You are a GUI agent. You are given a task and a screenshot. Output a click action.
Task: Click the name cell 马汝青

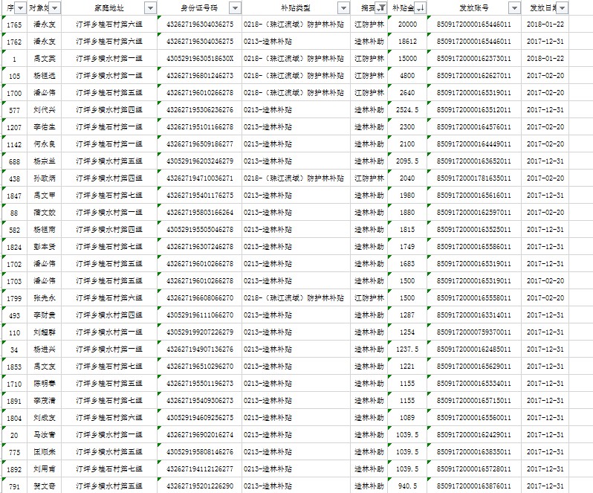(x=44, y=435)
